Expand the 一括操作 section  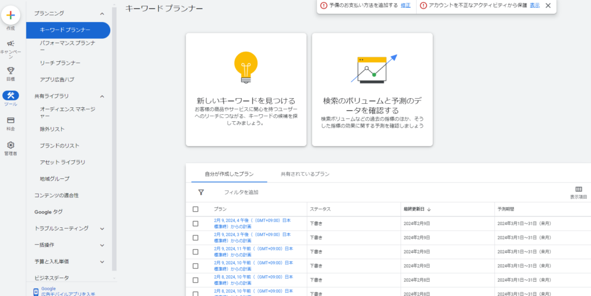coord(102,245)
